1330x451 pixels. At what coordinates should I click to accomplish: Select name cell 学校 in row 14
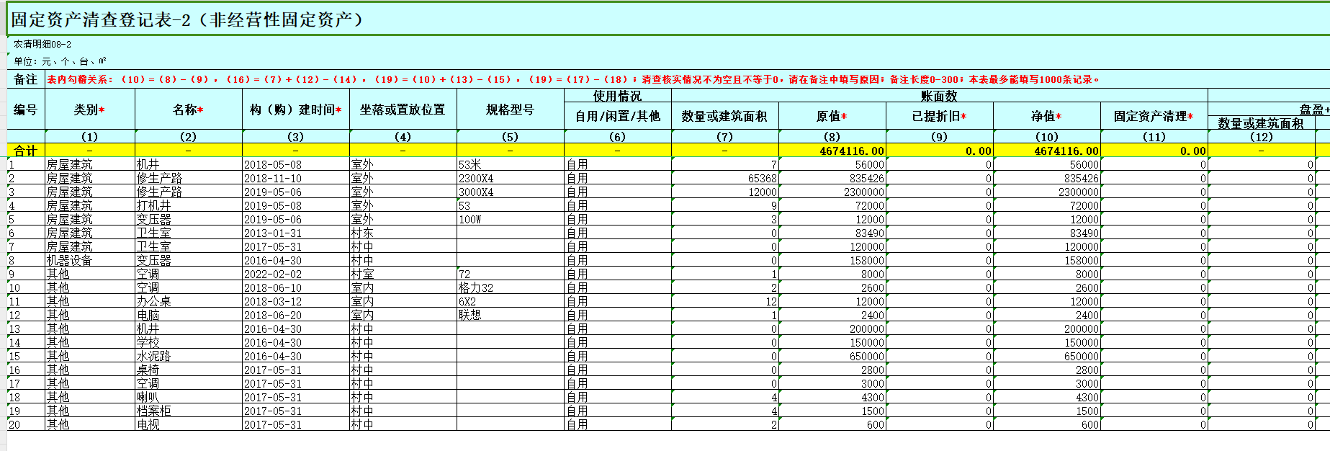[188, 342]
